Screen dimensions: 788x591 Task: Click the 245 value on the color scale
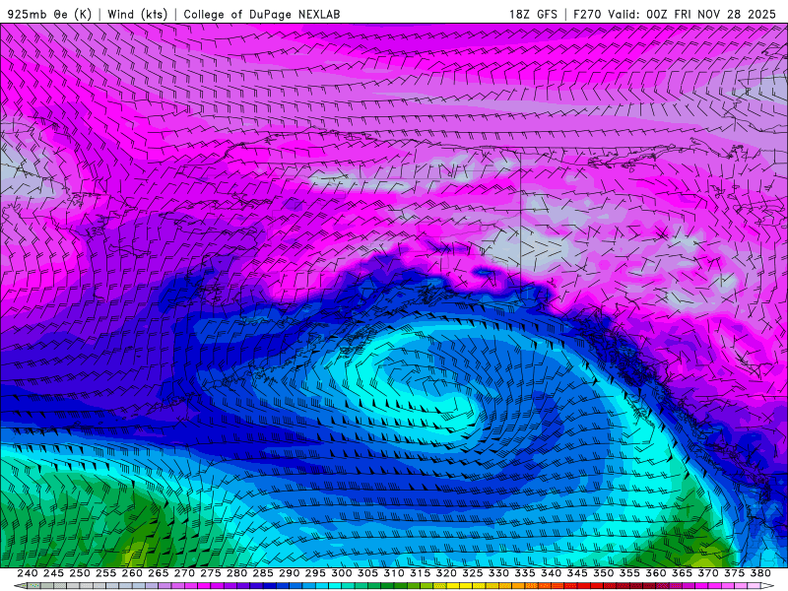click(53, 573)
